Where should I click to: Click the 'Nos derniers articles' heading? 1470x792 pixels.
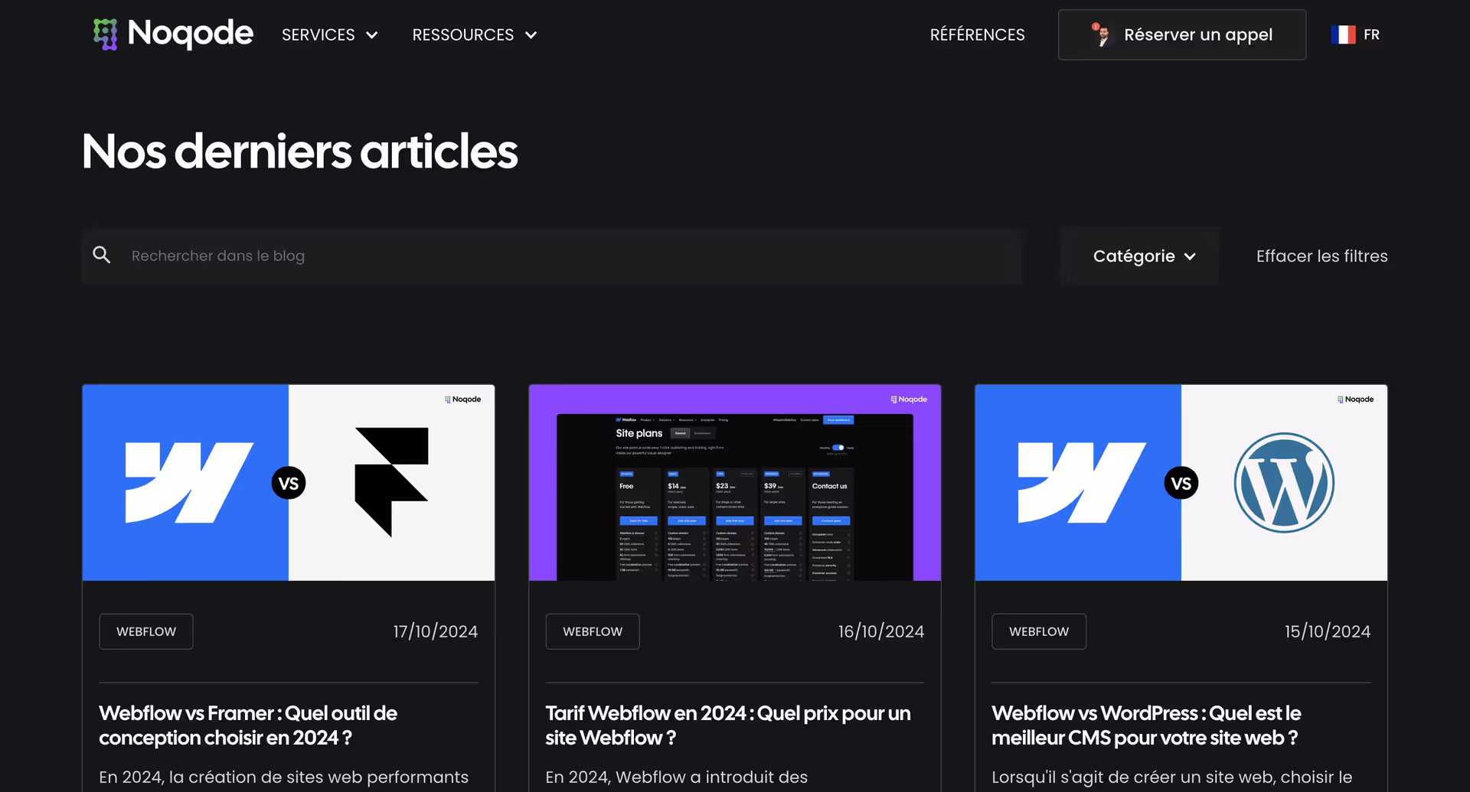[300, 152]
